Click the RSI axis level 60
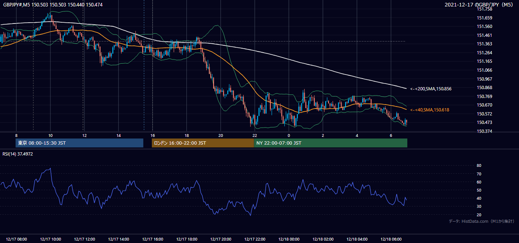This screenshot has width=519, height=243. (x=479, y=182)
